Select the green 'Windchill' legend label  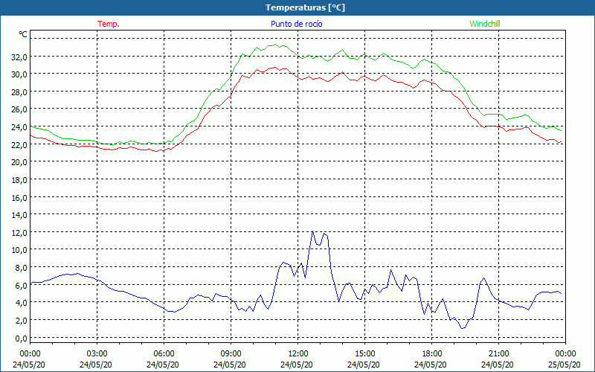click(485, 24)
